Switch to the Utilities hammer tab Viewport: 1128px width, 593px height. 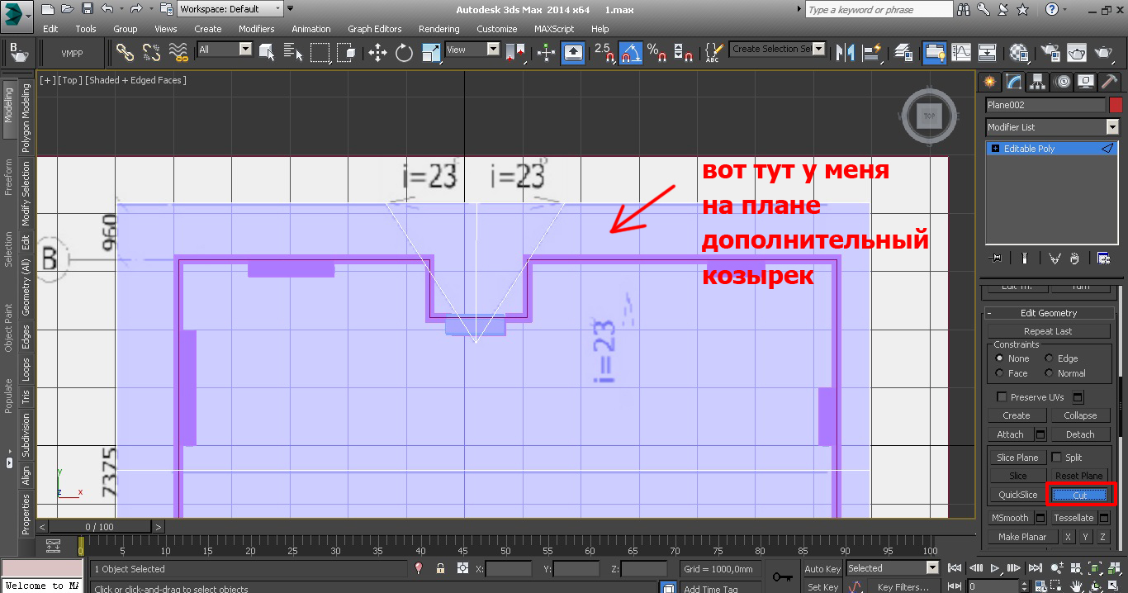click(x=1110, y=82)
